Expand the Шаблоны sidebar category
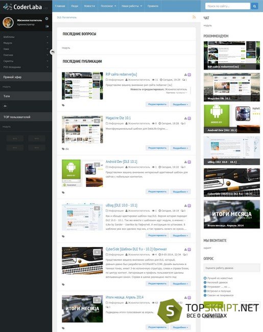Viewport: 263px width, 332px height. coord(26,37)
